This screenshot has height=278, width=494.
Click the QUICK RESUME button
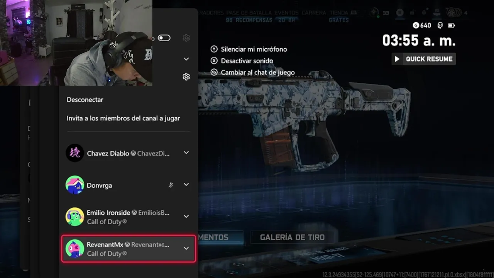tap(424, 59)
